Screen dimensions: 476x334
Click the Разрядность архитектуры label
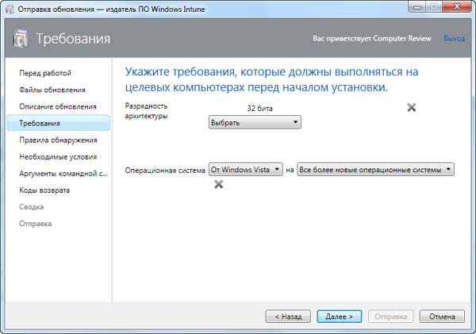pos(146,111)
